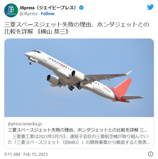The height and width of the screenshot is (159, 158).
Task: Click the @JBpress handle
Action: click(x=28, y=14)
